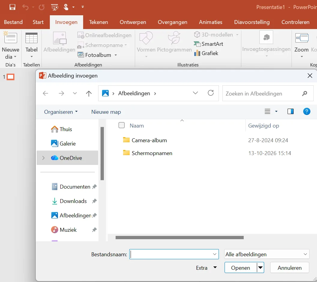Insert a new slide with Nieuwe dia
Image resolution: width=317 pixels, height=282 pixels.
[x=11, y=46]
